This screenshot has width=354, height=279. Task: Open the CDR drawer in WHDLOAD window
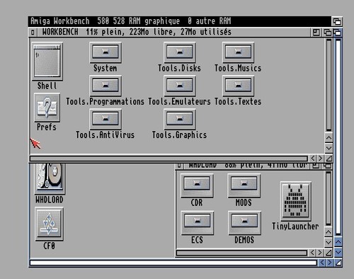pos(197,186)
